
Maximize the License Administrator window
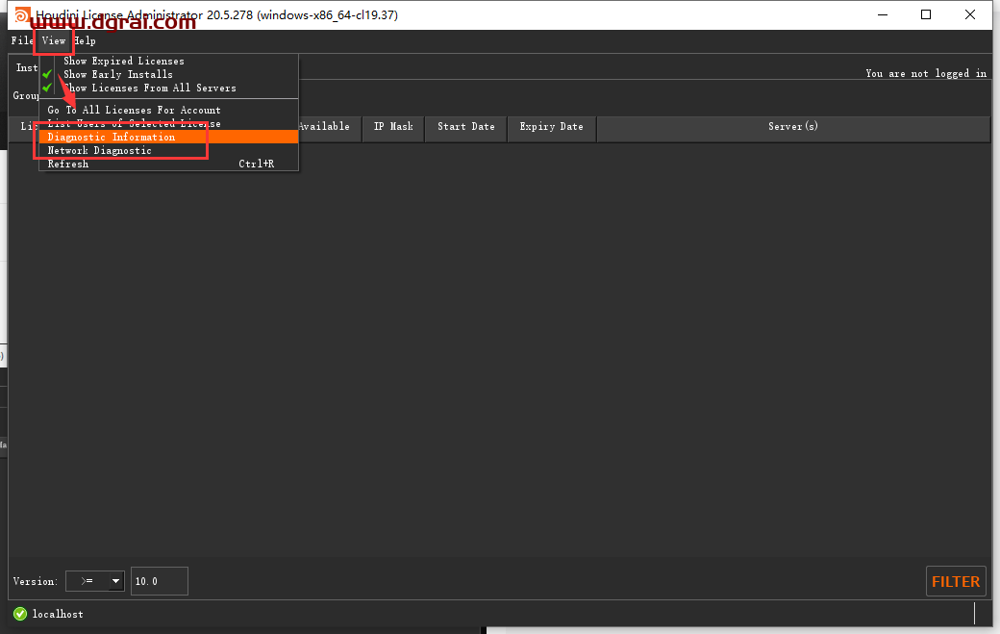(x=926, y=14)
